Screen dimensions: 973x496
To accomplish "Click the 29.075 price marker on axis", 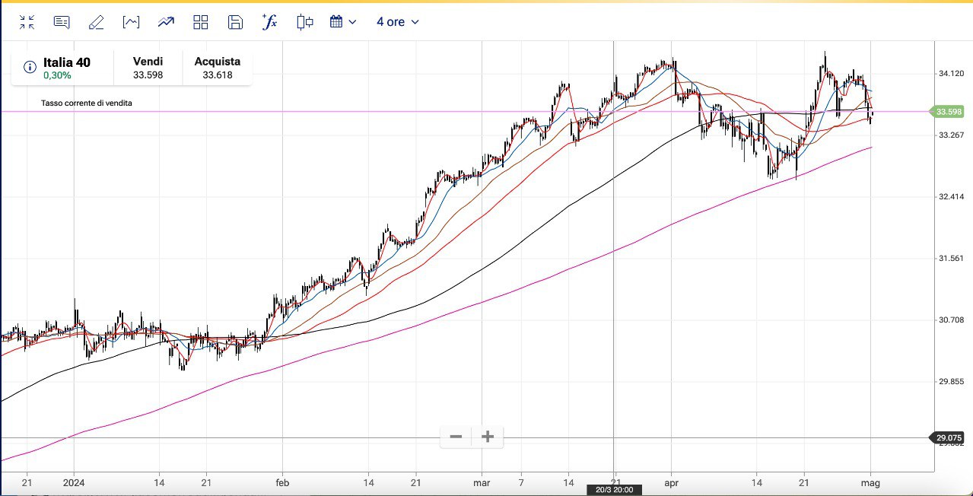I will (x=949, y=437).
